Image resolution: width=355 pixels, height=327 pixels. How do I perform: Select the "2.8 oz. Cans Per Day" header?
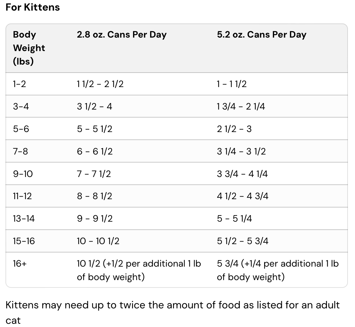(x=121, y=35)
